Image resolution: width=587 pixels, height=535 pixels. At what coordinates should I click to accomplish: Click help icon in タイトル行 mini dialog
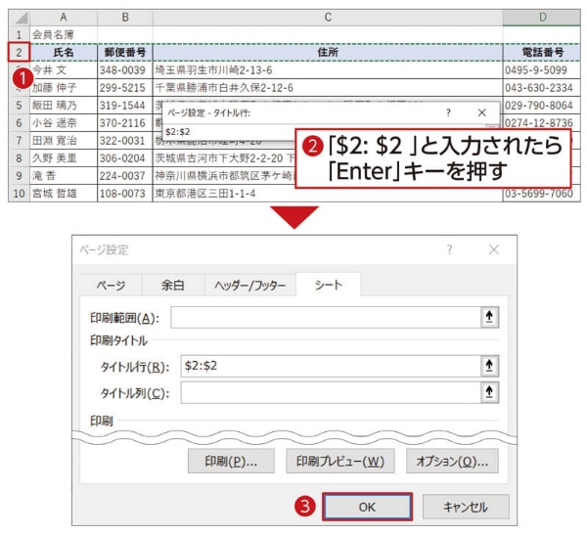pos(448,112)
